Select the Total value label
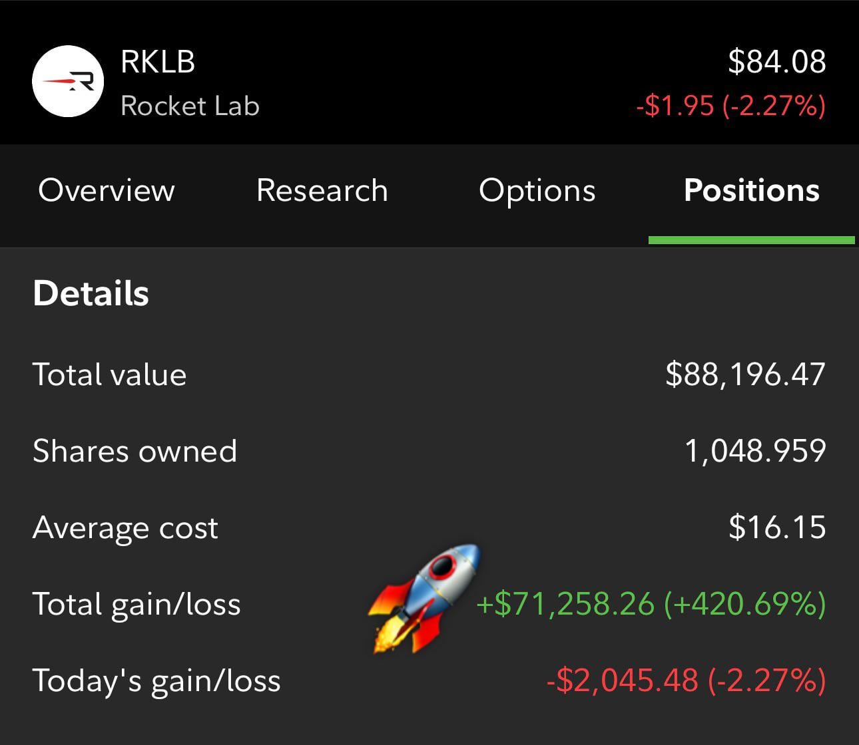This screenshot has width=859, height=745. click(x=109, y=374)
